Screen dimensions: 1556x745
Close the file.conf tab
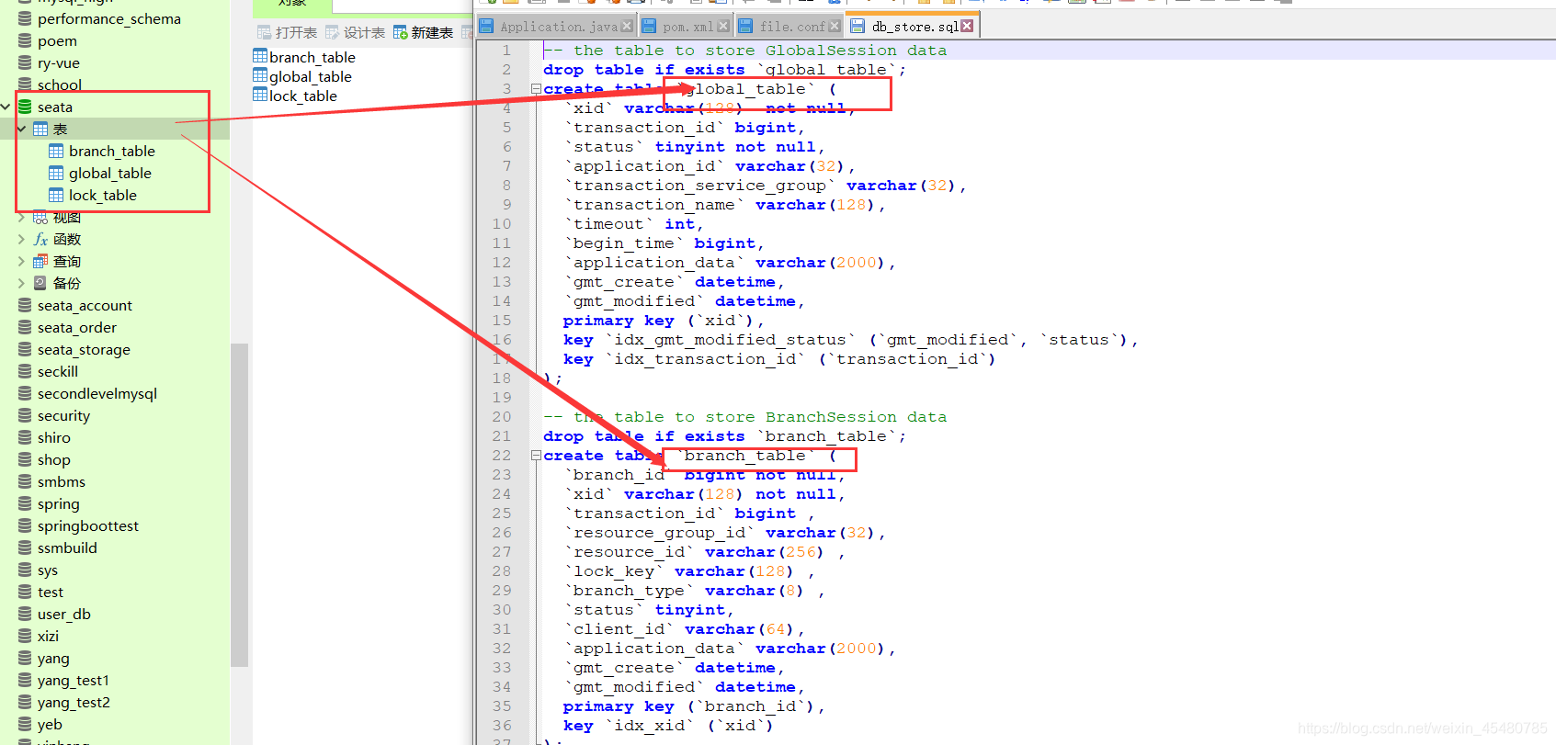tap(835, 27)
